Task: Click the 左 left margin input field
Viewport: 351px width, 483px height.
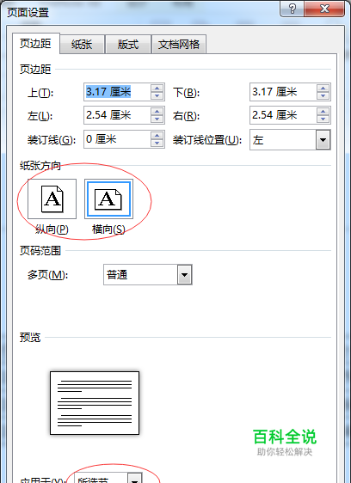Action: pyautogui.click(x=117, y=115)
